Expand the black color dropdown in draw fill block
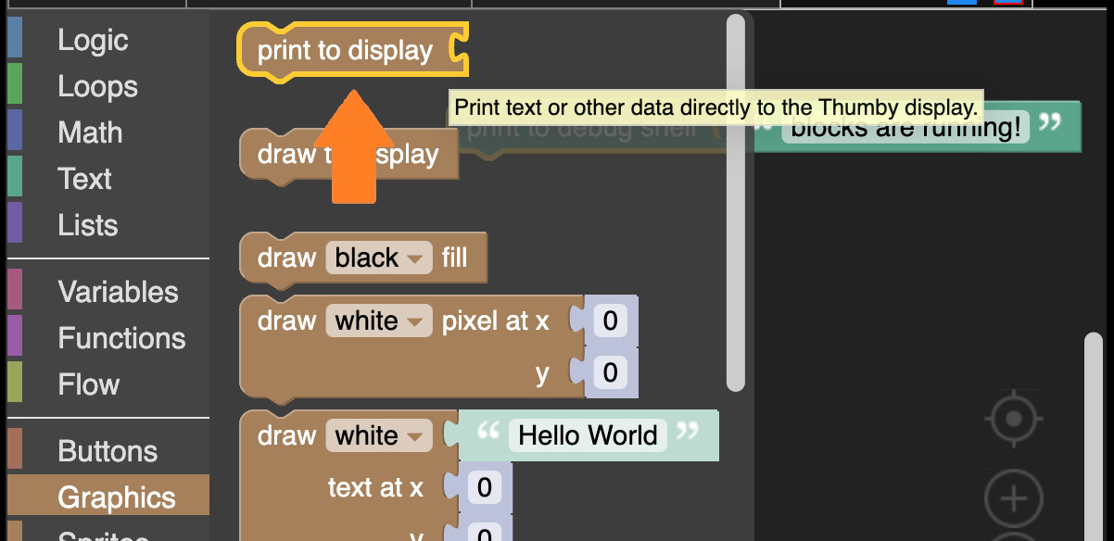Viewport: 1114px width, 541px height. (378, 258)
